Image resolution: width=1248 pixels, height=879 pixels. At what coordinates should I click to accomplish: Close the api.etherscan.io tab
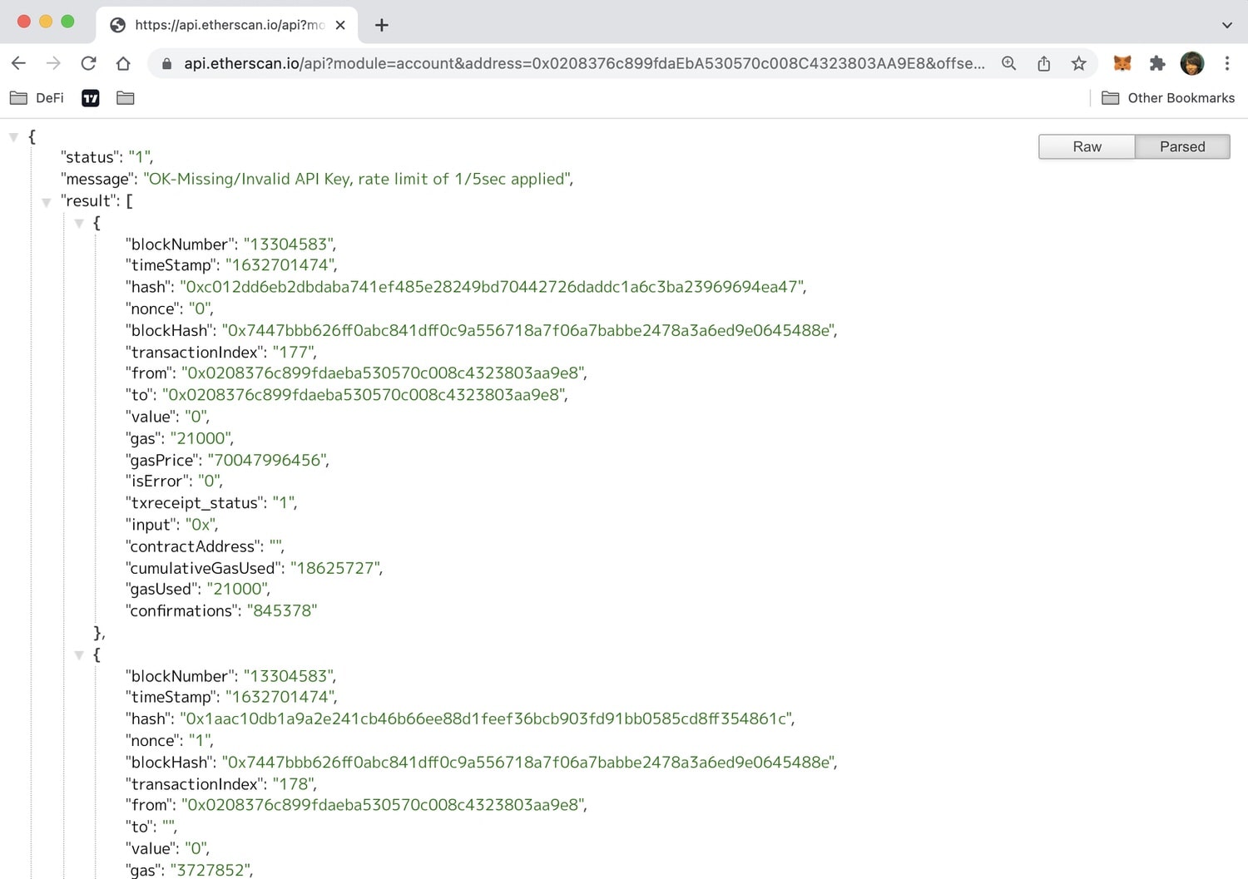340,25
